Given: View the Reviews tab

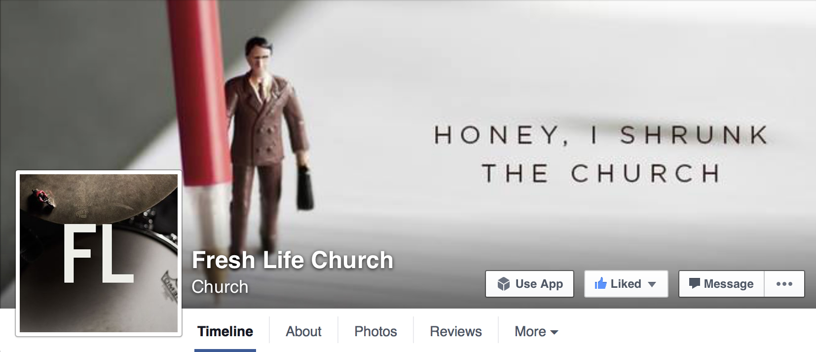Looking at the screenshot, I should click(456, 331).
